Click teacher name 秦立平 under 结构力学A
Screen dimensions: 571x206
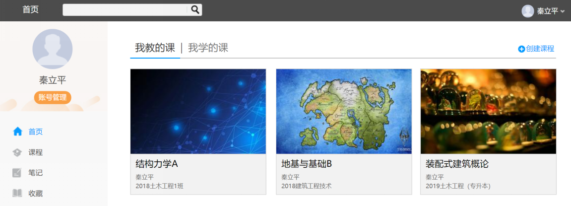click(x=144, y=178)
